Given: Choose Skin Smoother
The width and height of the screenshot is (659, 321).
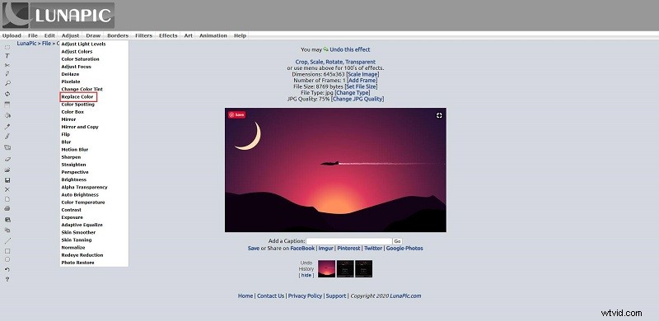Looking at the screenshot, I should 78,233.
